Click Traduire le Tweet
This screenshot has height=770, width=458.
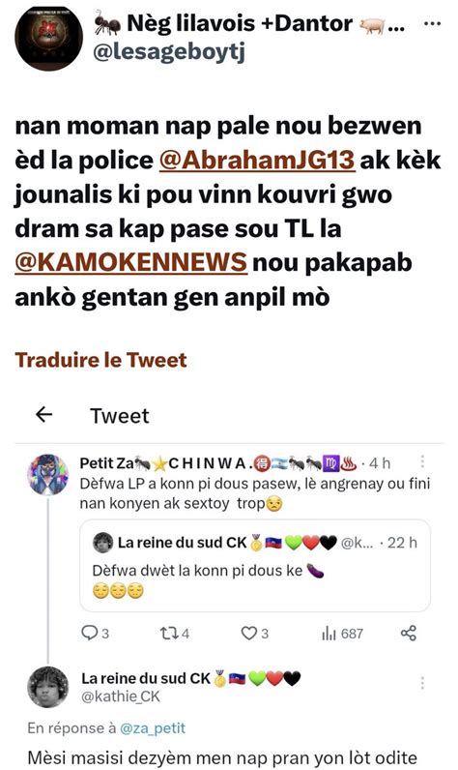point(100,360)
